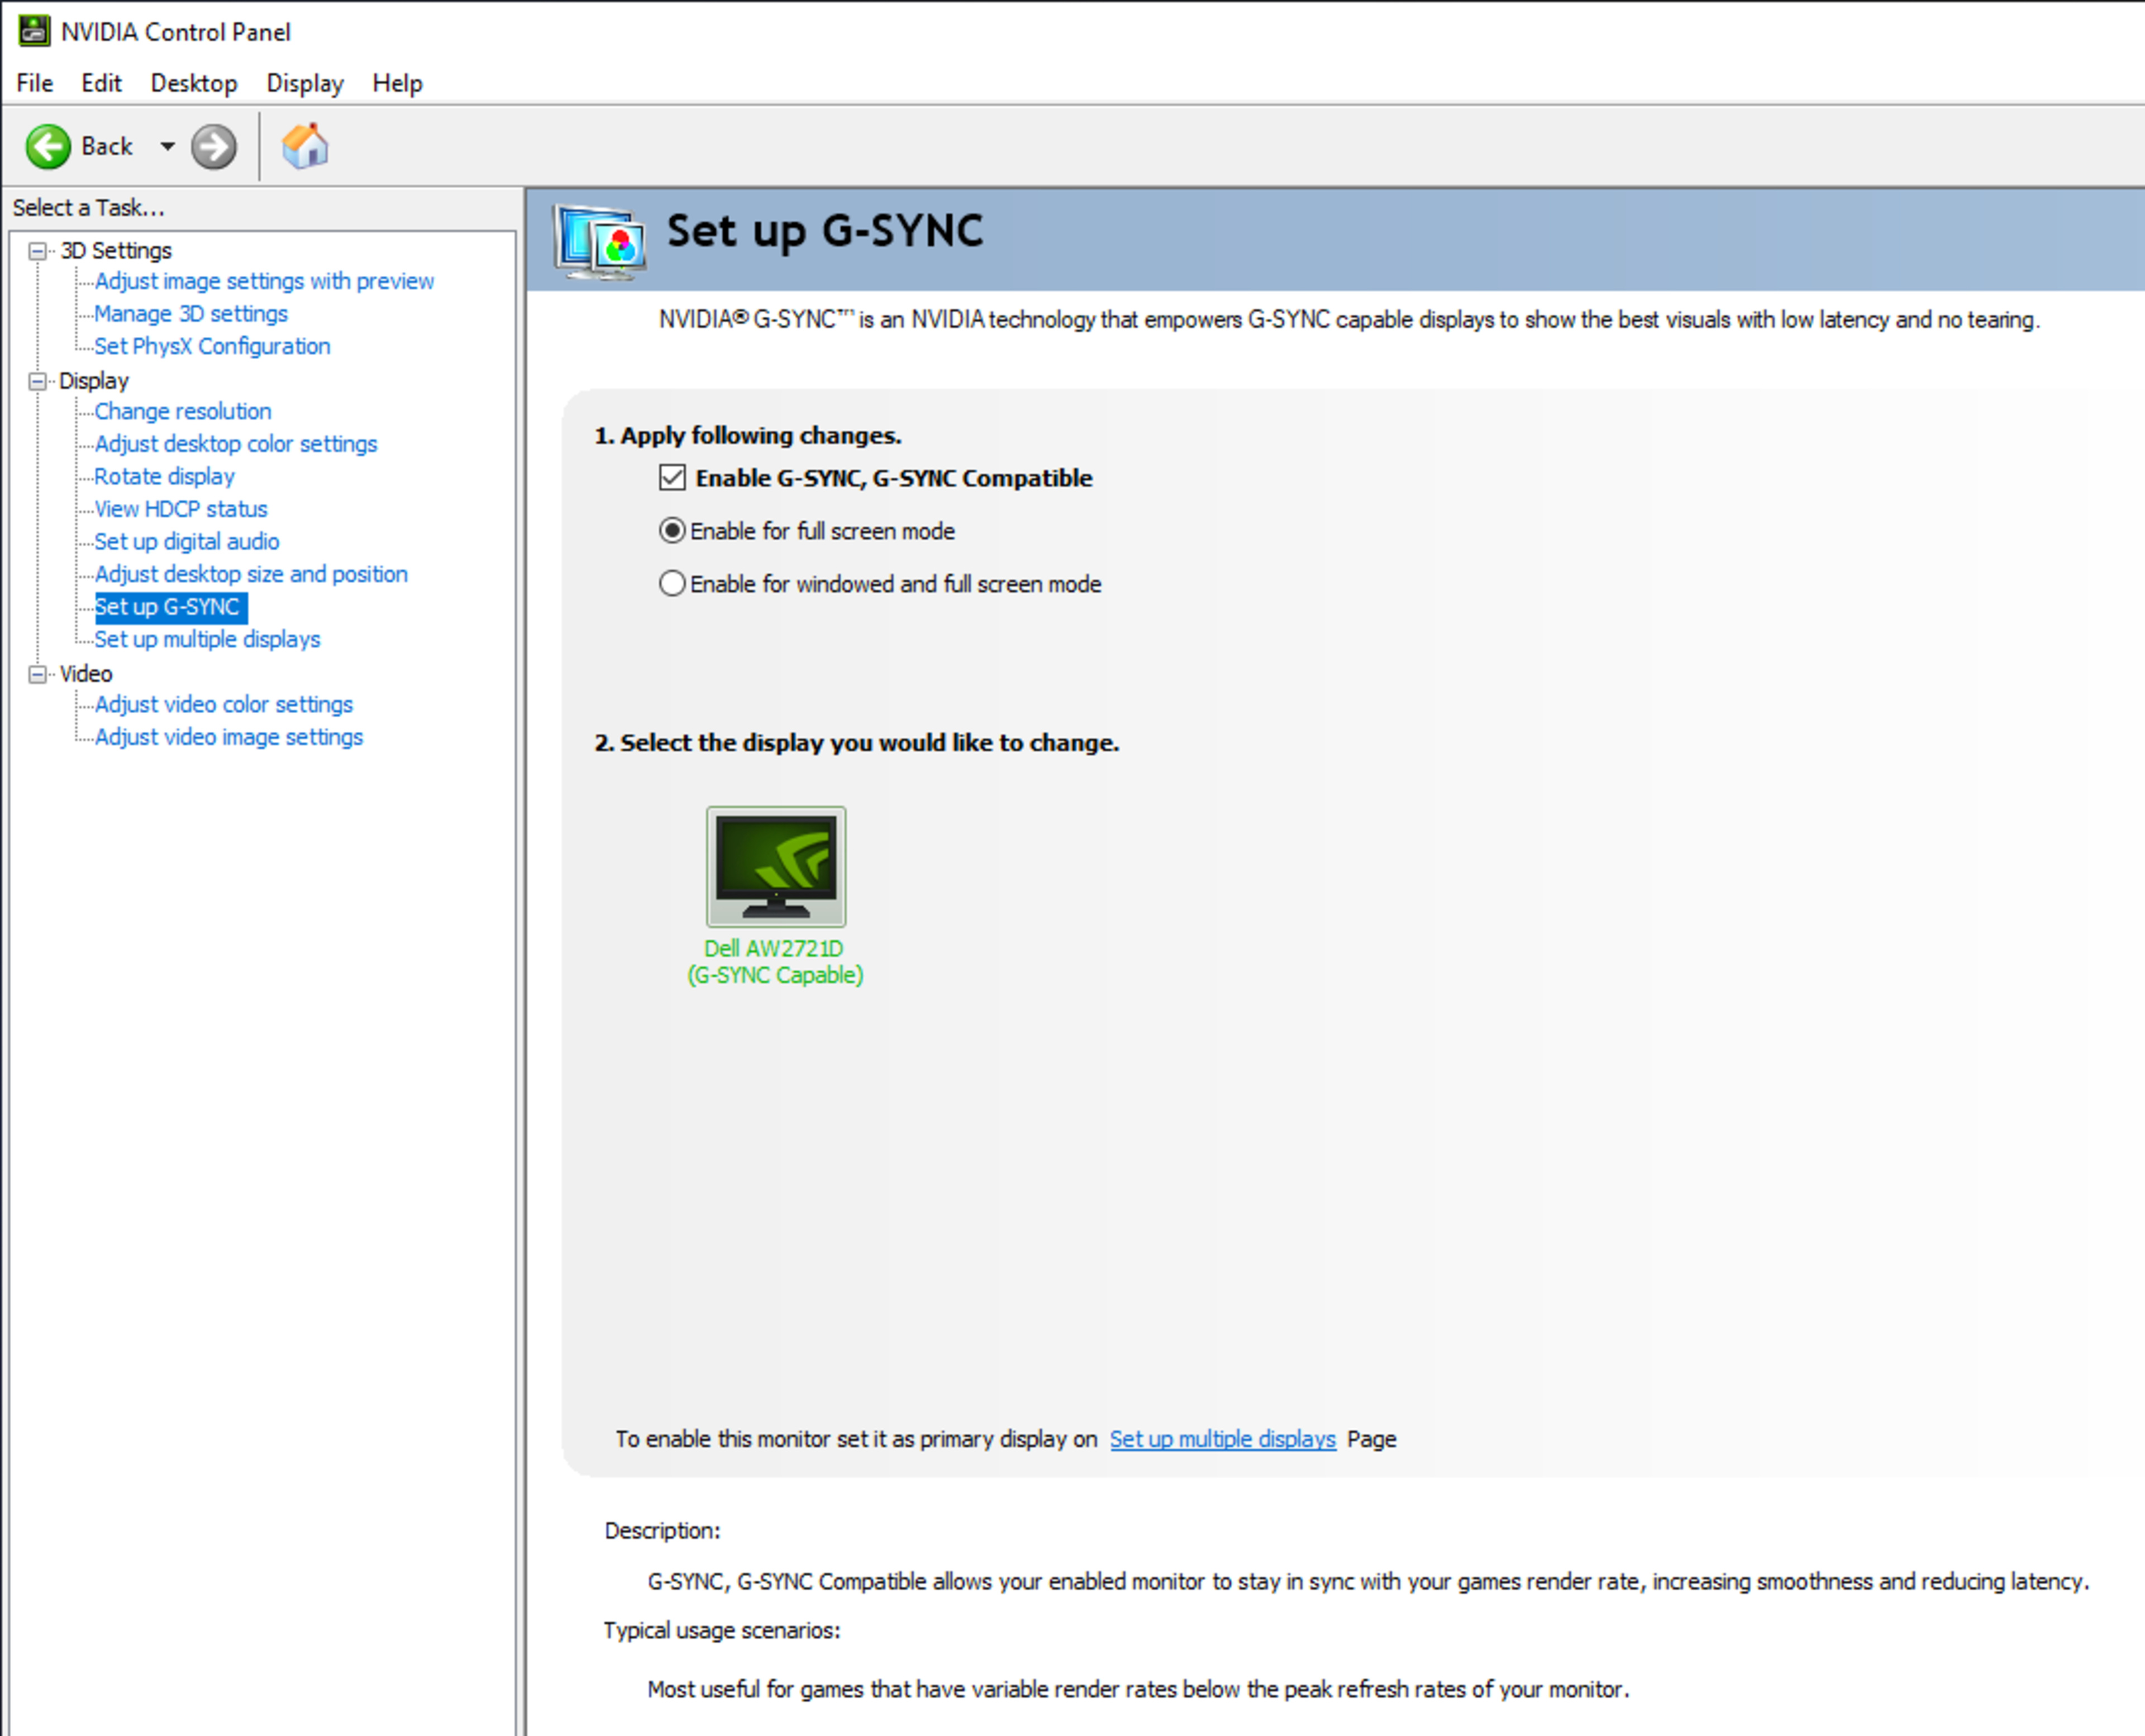Click the grey Forward arrow icon

[x=214, y=147]
